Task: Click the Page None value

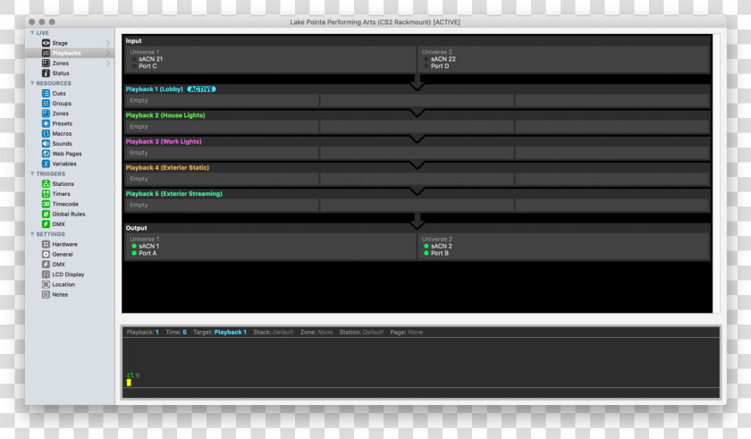Action: click(x=415, y=333)
